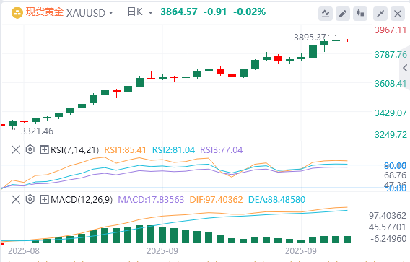Switch chart type via candlestick icon
The width and height of the screenshot is (410, 262).
360,14
